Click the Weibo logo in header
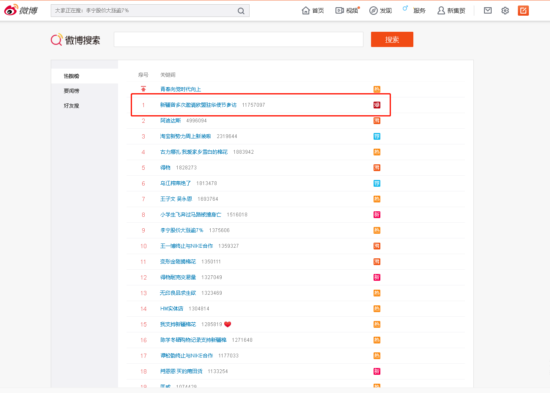This screenshot has width=550, height=393. click(21, 10)
